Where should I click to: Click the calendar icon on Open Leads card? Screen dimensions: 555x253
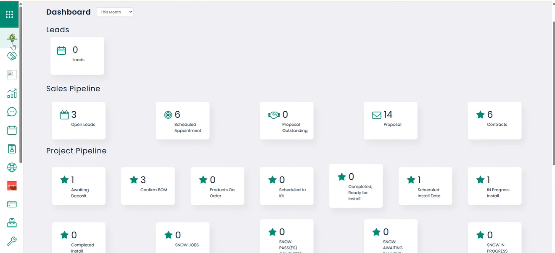64,115
